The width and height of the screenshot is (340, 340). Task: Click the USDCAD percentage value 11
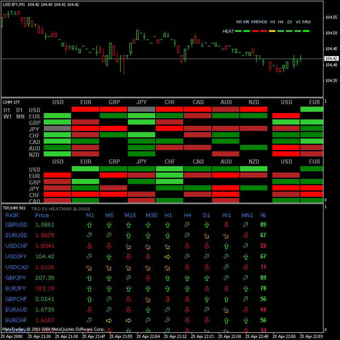263,267
